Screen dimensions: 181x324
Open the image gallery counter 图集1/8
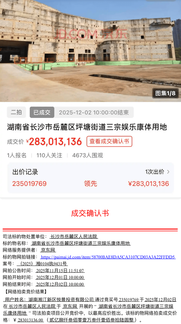(x=165, y=93)
